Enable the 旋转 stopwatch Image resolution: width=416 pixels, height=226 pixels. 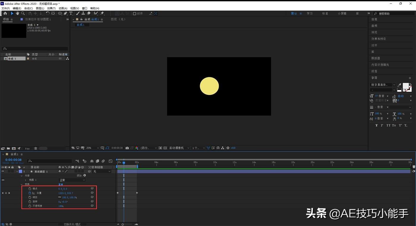coord(30,202)
